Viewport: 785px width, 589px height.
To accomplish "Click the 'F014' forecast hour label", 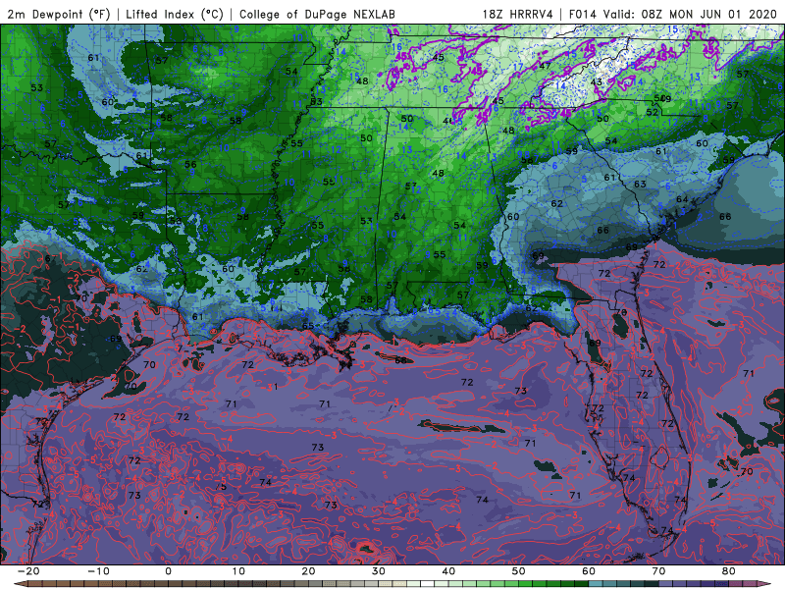I will tap(583, 14).
